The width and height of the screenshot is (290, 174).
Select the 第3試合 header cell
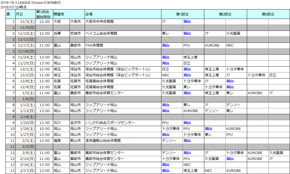click(x=268, y=14)
